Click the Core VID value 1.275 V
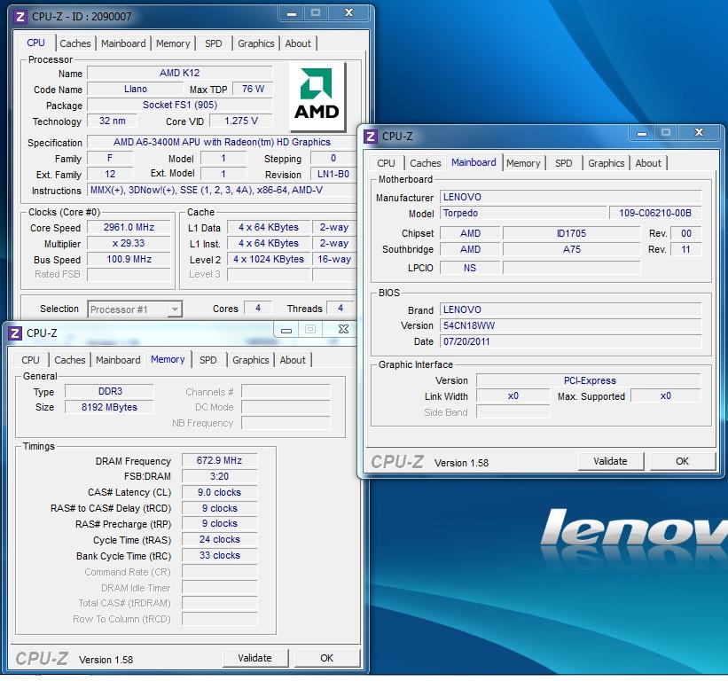The image size is (728, 681). coord(241,121)
